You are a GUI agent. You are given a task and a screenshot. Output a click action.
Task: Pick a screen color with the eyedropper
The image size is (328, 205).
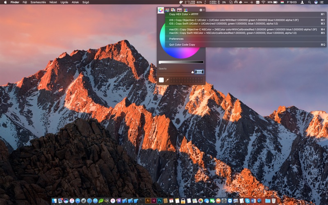tap(167, 80)
